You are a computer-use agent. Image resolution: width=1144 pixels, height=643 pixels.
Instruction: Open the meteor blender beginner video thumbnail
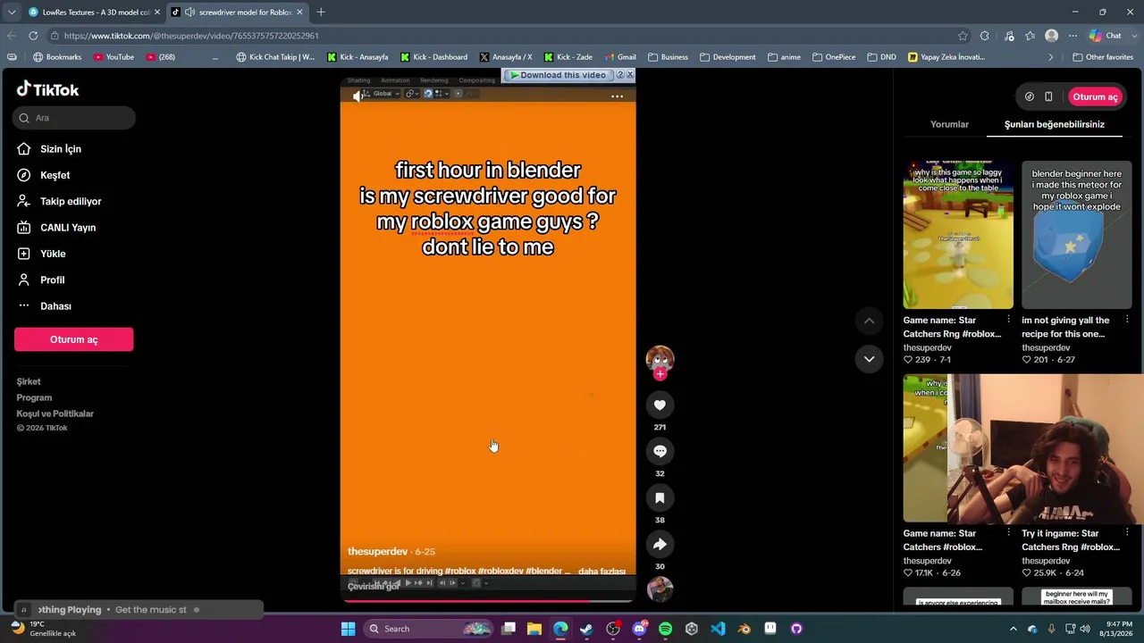[1077, 235]
